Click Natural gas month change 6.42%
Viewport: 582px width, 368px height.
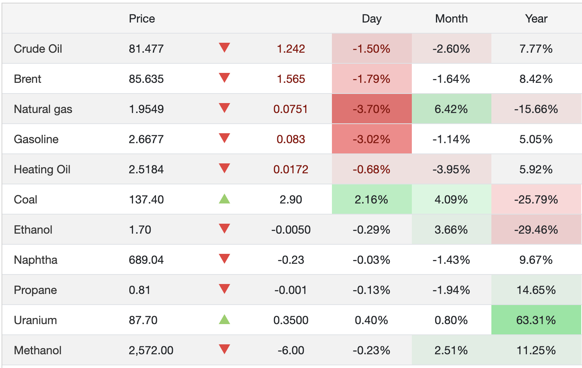(x=451, y=109)
